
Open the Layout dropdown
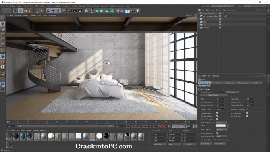[x=255, y=6]
